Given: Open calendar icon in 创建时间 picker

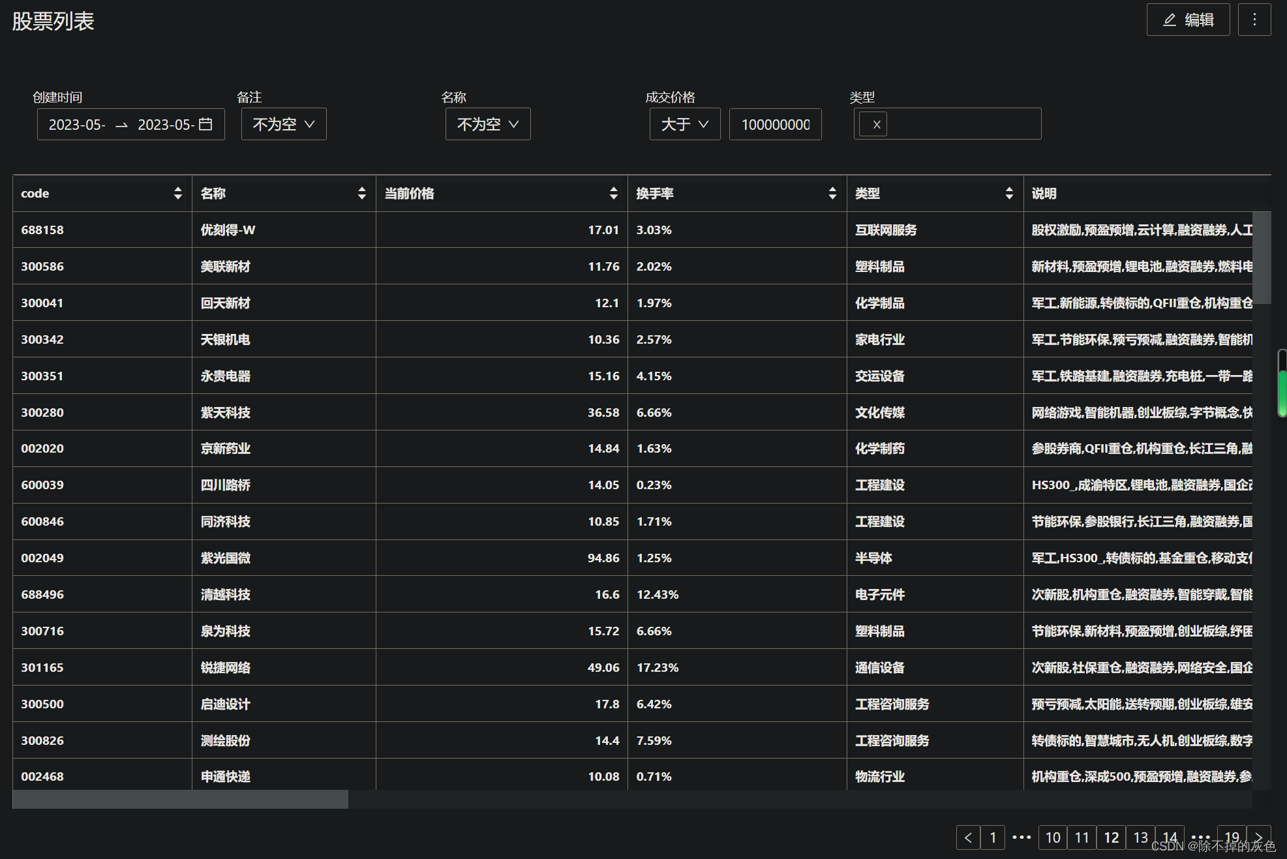Looking at the screenshot, I should pyautogui.click(x=205, y=124).
